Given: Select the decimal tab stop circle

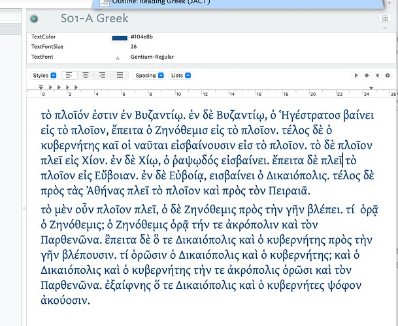Looking at the screenshot, I should click(388, 76).
